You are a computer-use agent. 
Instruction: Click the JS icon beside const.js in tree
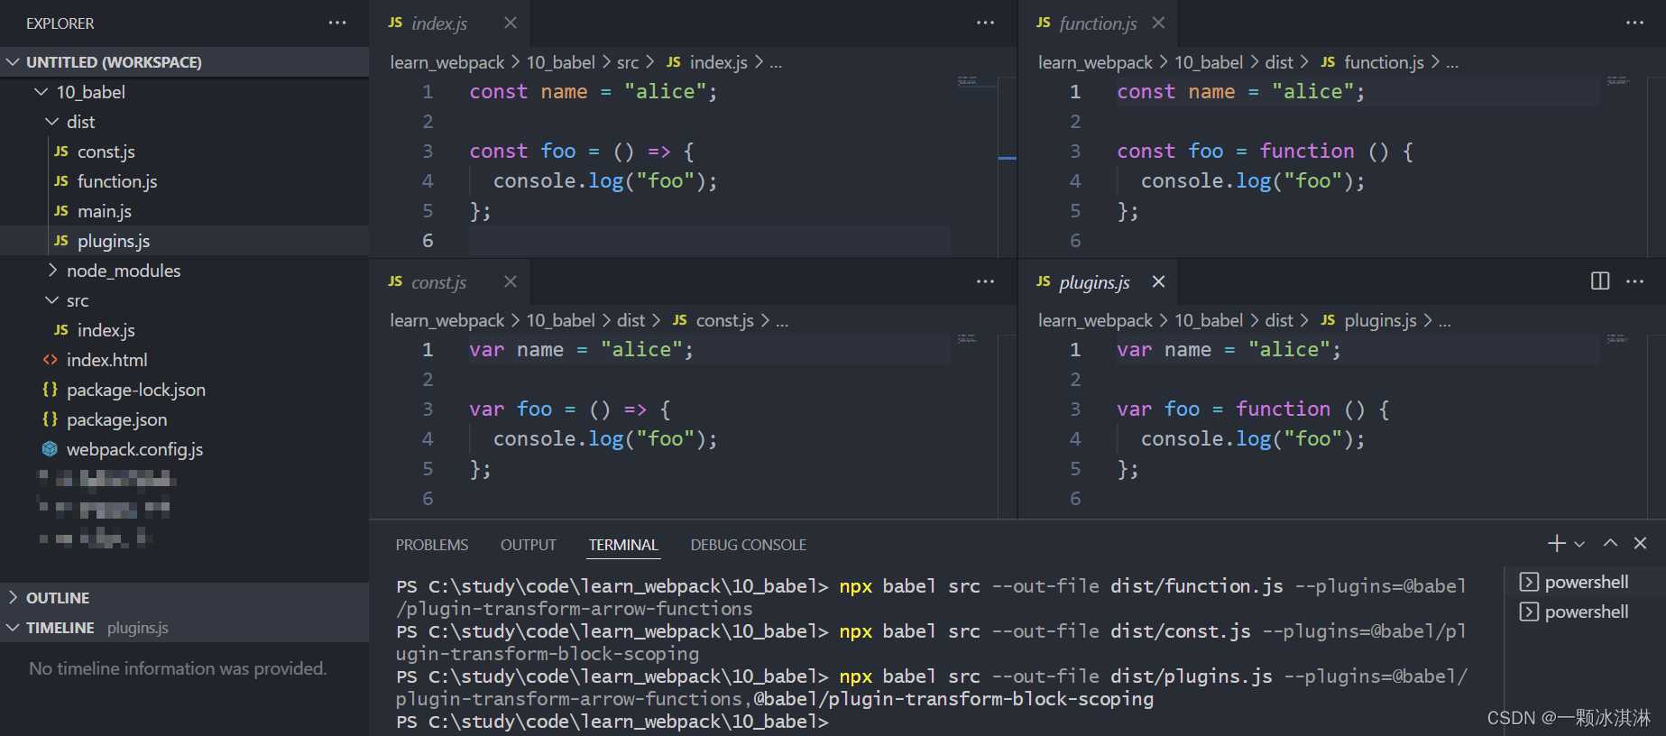61,152
